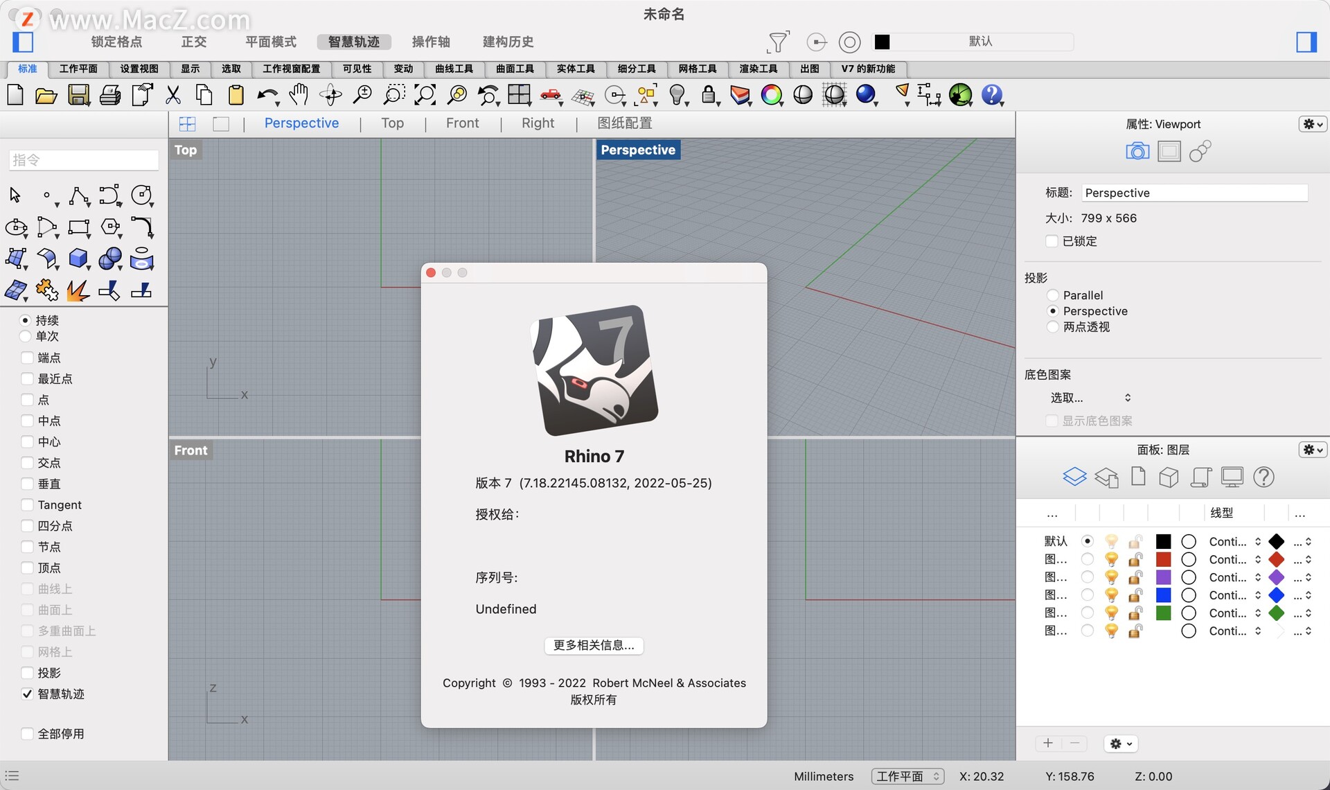Image resolution: width=1330 pixels, height=790 pixels.
Task: Enable the 端点 osnap checkbox
Action: click(27, 358)
